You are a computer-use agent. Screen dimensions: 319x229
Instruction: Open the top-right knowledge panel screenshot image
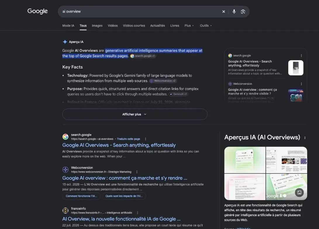click(287, 160)
